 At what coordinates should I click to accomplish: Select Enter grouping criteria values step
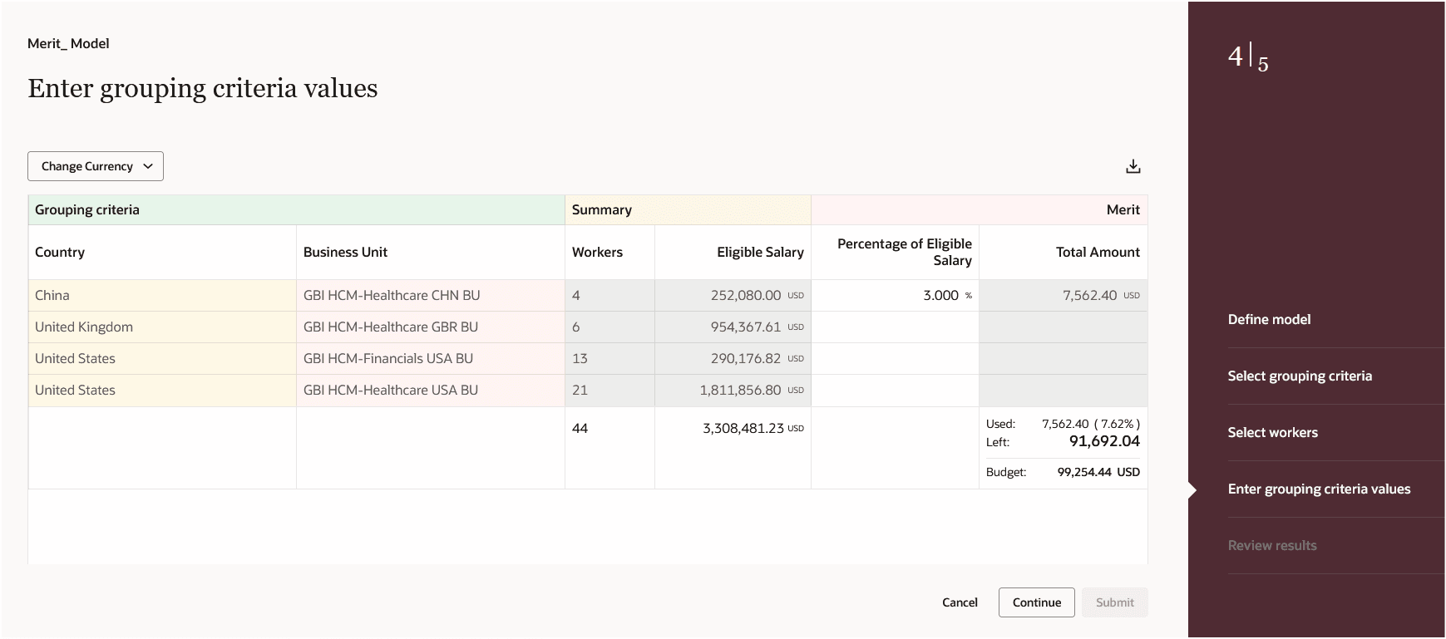pos(1319,489)
